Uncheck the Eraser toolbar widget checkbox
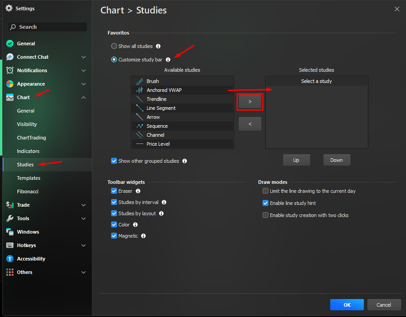Viewport: 406px width, 317px height. [114, 191]
